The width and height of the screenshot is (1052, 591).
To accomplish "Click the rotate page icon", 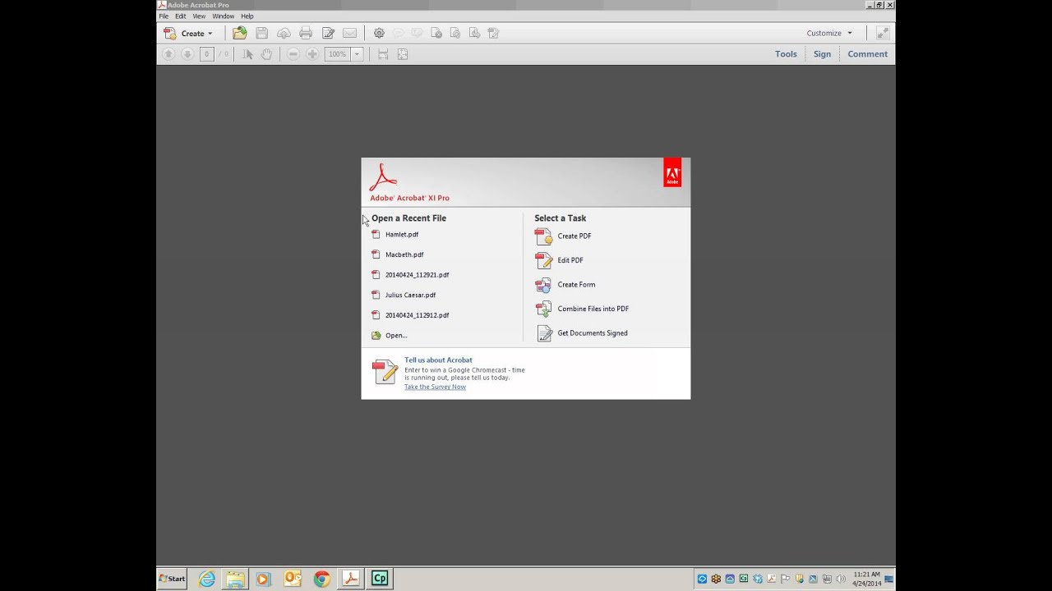I will click(x=455, y=33).
